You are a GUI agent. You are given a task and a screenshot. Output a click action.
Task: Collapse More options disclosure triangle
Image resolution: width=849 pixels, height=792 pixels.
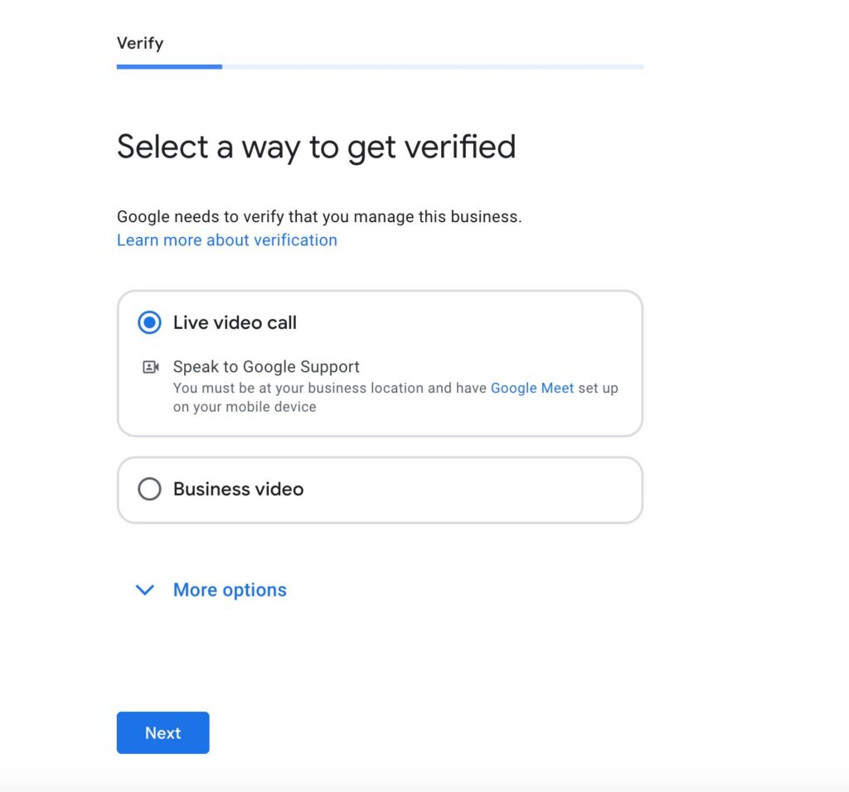pos(145,590)
